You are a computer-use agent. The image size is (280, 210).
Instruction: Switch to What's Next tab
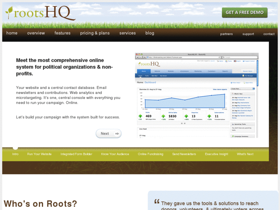click(245, 154)
